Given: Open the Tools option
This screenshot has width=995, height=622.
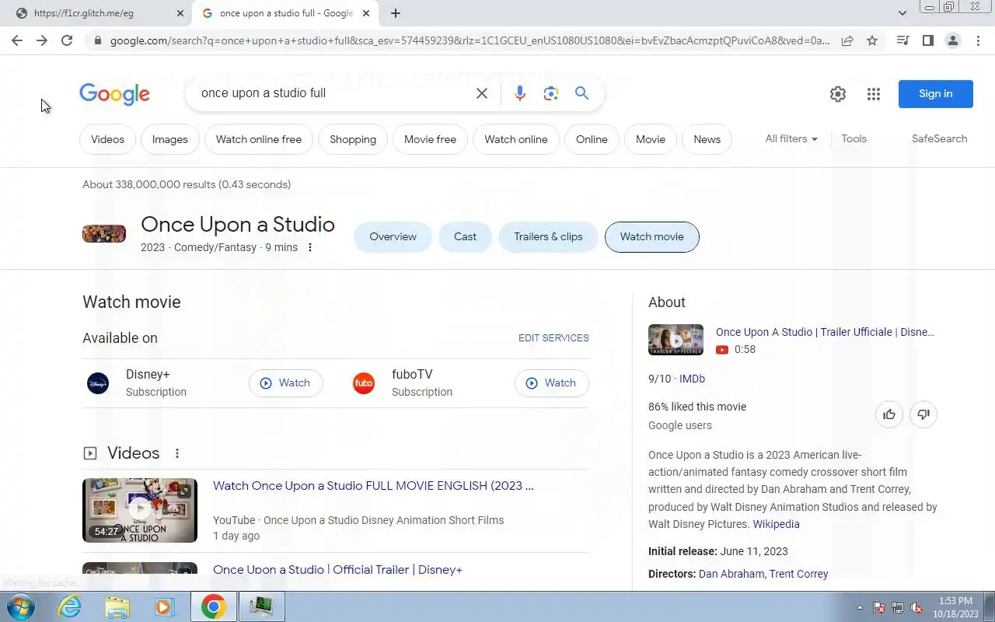Looking at the screenshot, I should tap(854, 138).
